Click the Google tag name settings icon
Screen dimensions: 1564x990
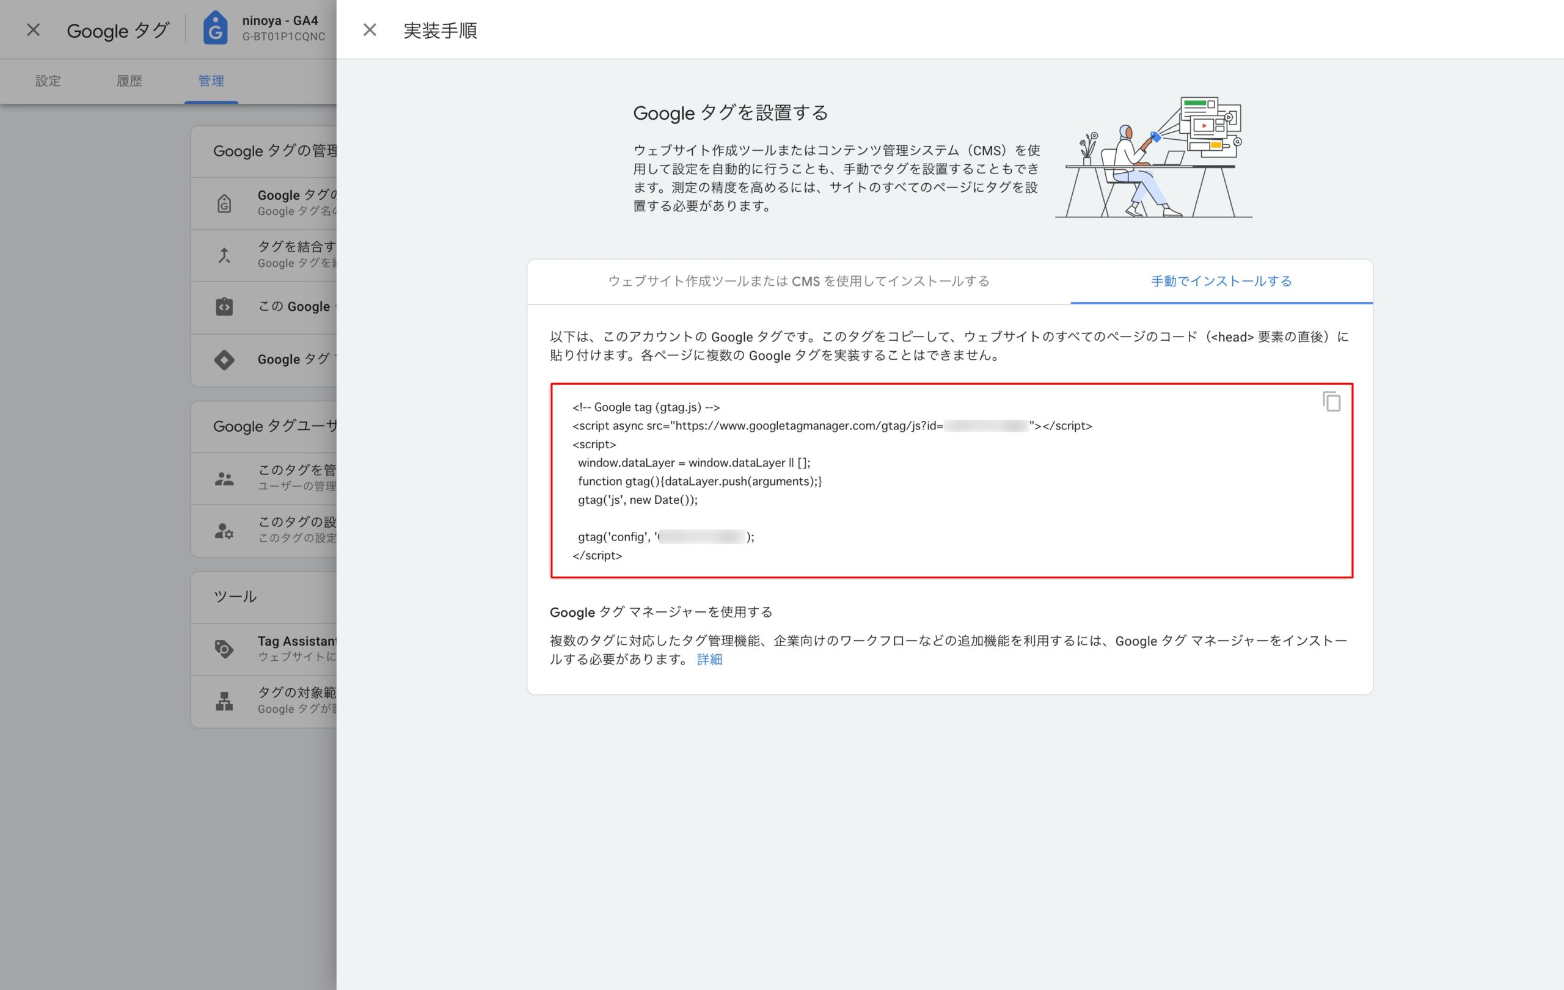click(224, 203)
